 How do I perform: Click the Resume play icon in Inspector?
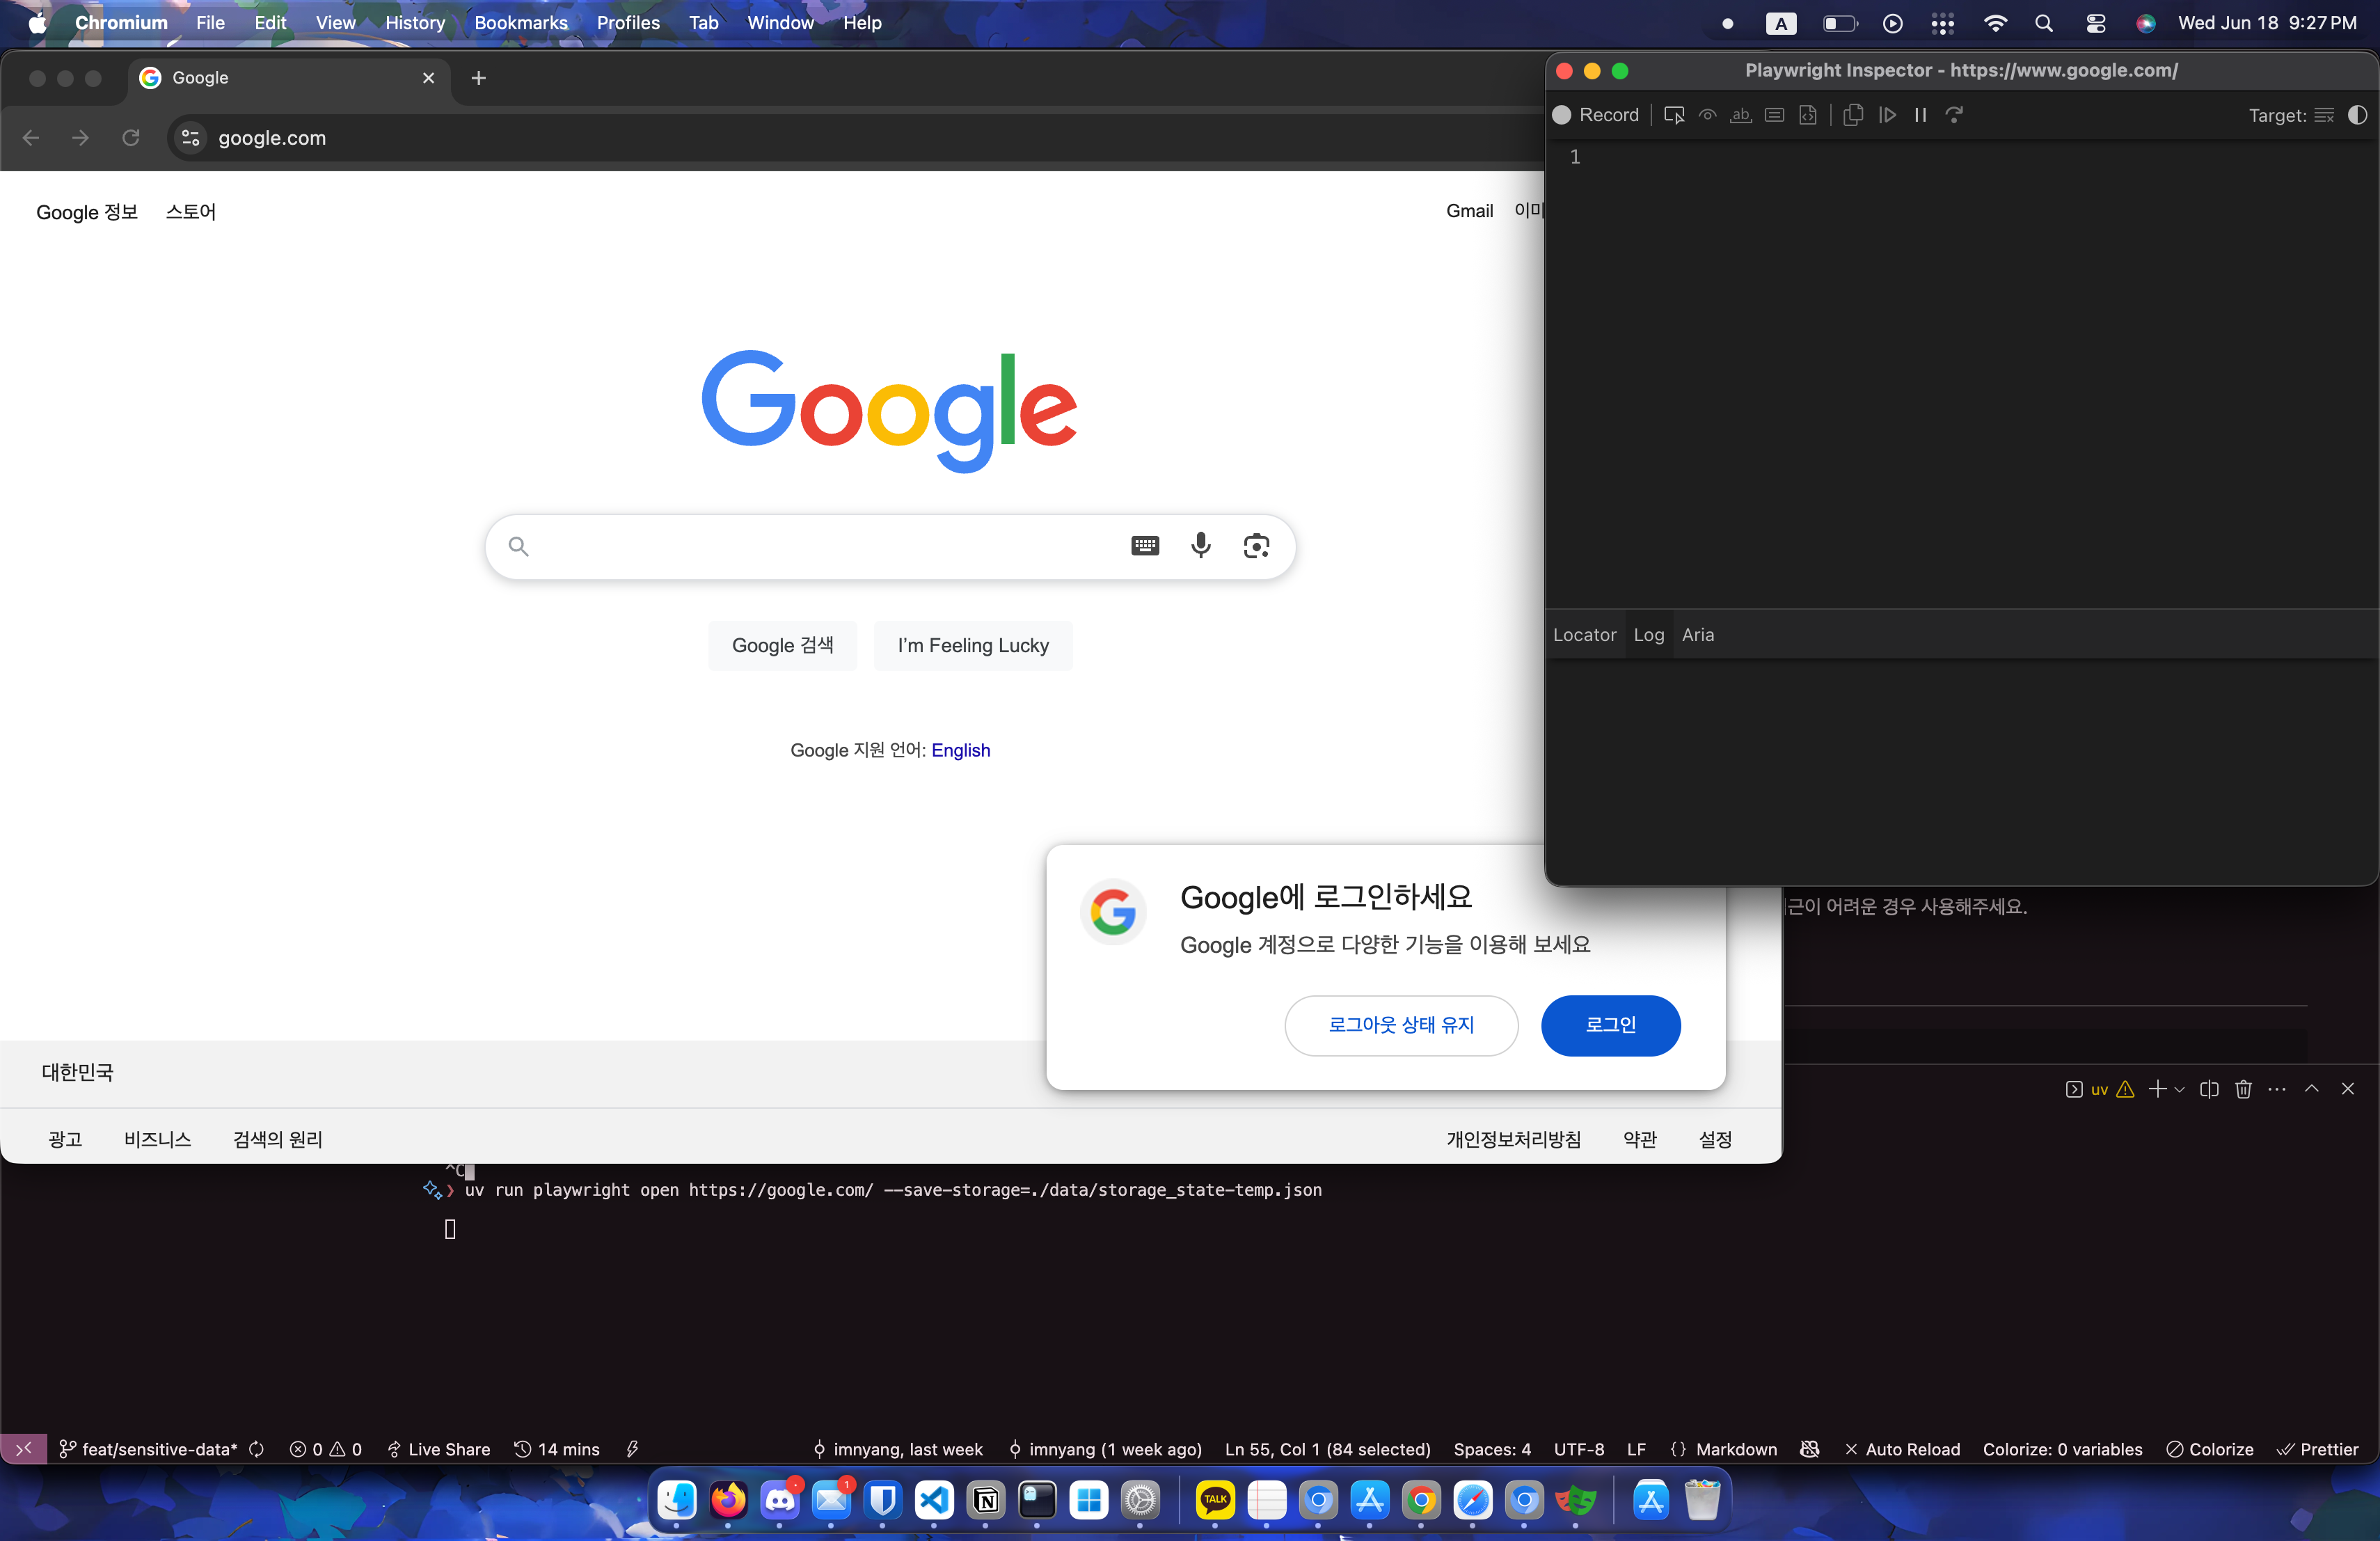click(x=1887, y=115)
